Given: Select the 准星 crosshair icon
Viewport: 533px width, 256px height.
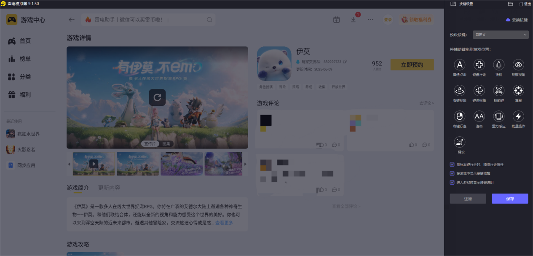Looking at the screenshot, I should 518,91.
